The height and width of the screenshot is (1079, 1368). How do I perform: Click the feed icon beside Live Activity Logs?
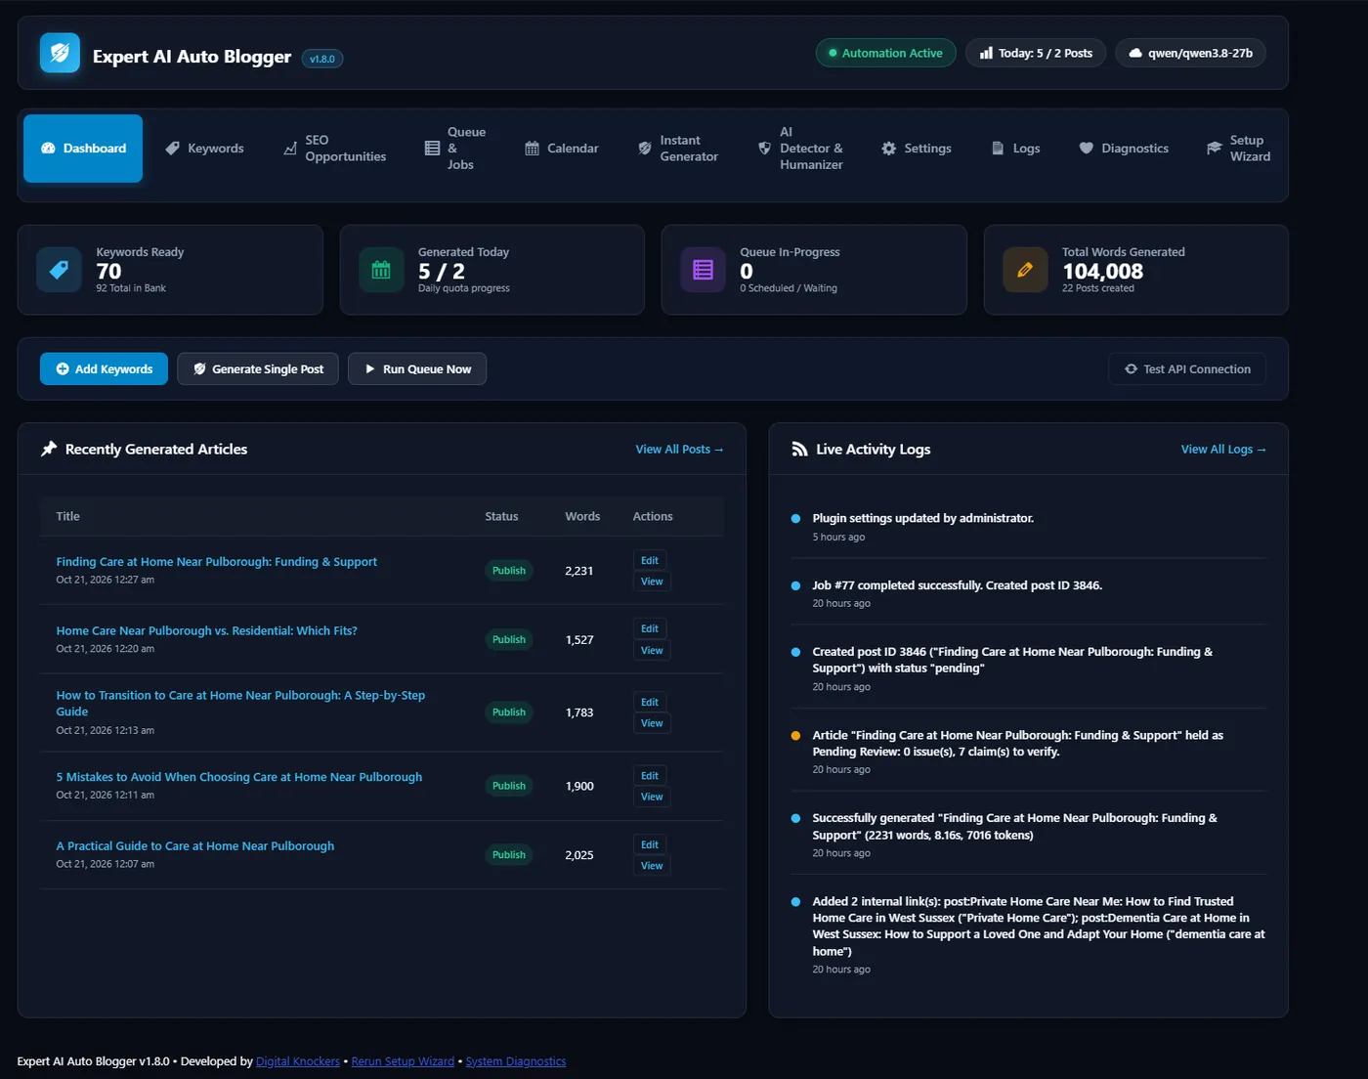tap(799, 449)
